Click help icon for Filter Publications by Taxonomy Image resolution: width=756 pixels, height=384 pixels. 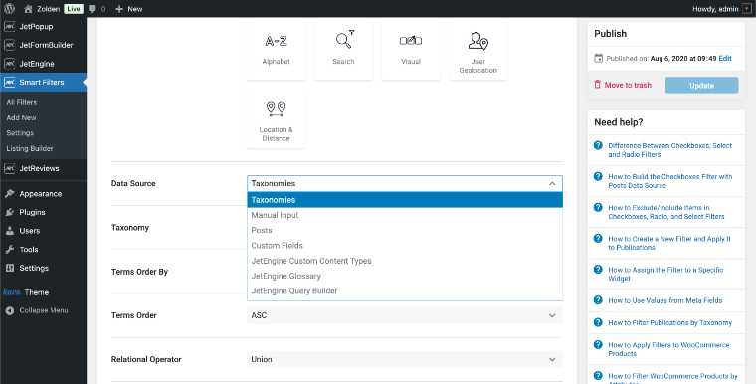[598, 322]
